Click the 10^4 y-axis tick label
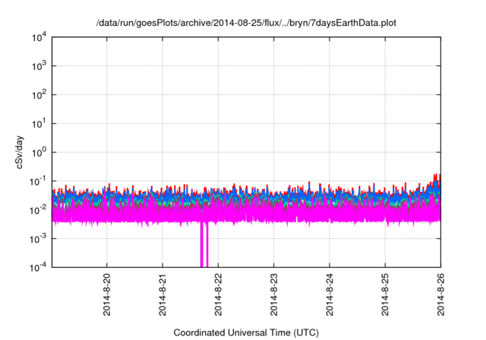 coord(39,37)
